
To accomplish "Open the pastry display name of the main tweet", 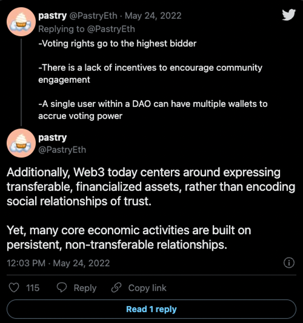I will (x=52, y=138).
